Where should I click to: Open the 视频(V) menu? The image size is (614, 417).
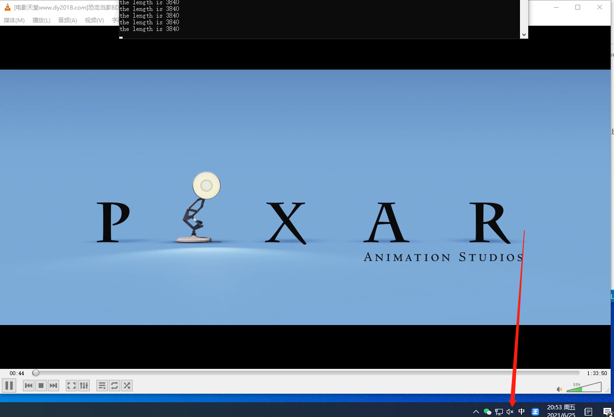tap(94, 20)
